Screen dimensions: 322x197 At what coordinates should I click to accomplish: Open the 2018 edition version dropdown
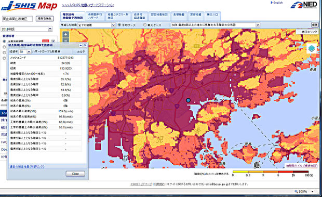[26, 29]
